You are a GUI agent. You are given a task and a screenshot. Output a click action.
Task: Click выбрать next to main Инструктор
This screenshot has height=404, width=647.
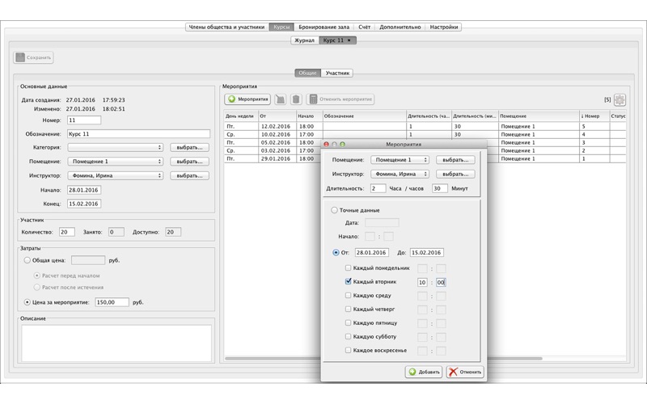(189, 175)
